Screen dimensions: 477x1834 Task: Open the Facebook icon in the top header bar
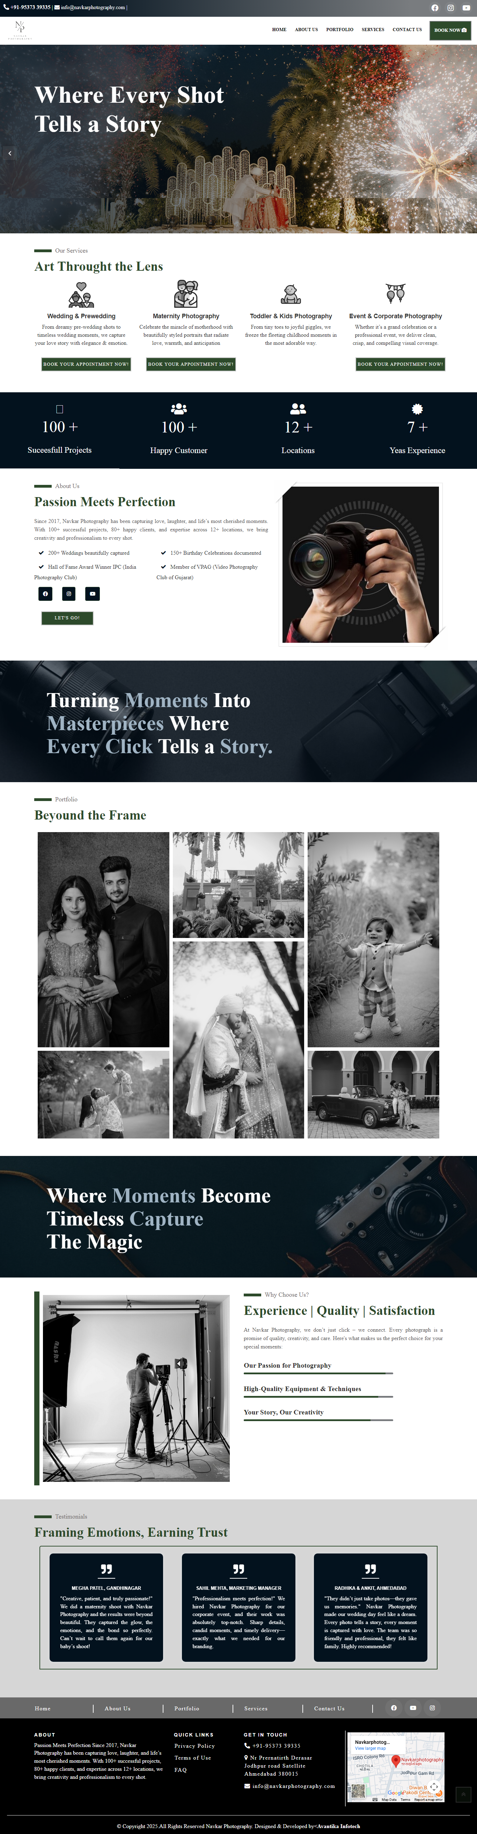(x=435, y=8)
